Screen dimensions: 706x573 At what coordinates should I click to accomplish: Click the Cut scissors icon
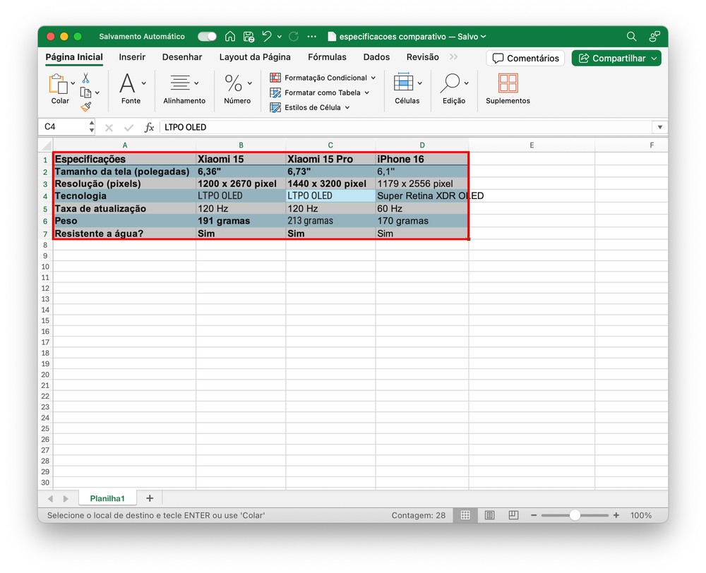click(x=85, y=78)
